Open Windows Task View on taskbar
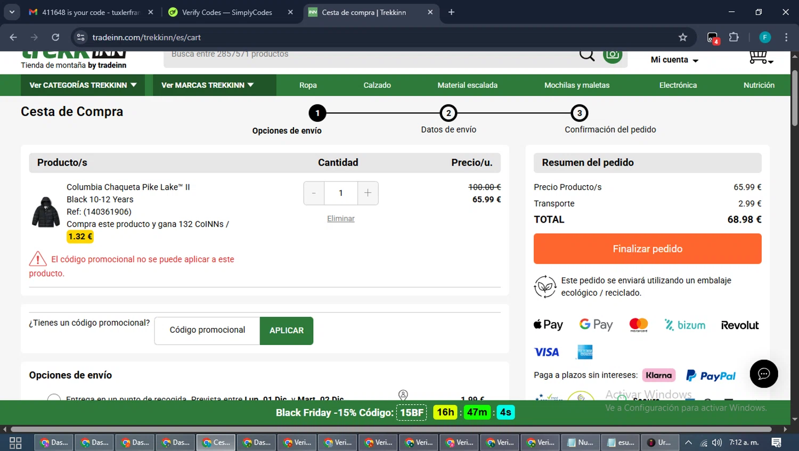799x451 pixels. coord(15,442)
